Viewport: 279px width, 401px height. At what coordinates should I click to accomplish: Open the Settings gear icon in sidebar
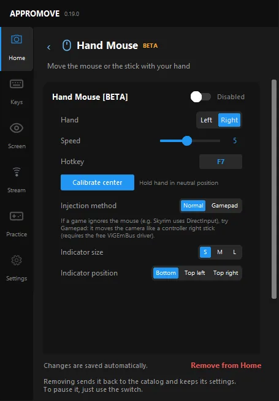(17, 260)
